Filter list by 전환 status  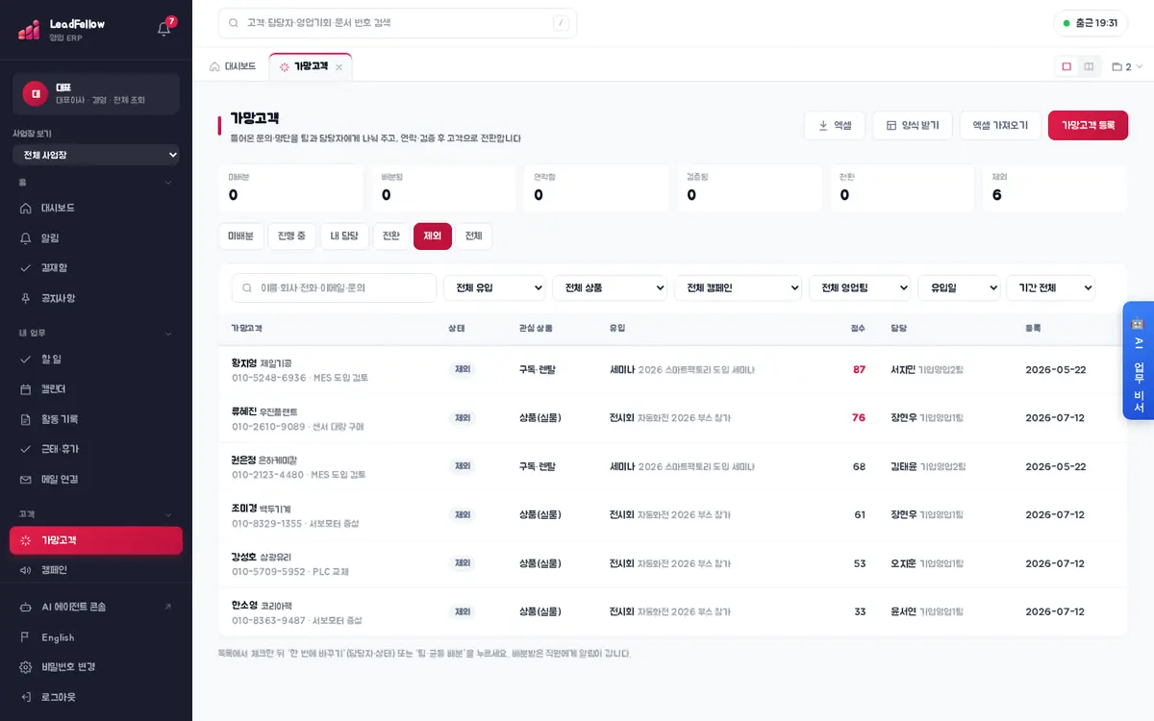[x=391, y=236]
